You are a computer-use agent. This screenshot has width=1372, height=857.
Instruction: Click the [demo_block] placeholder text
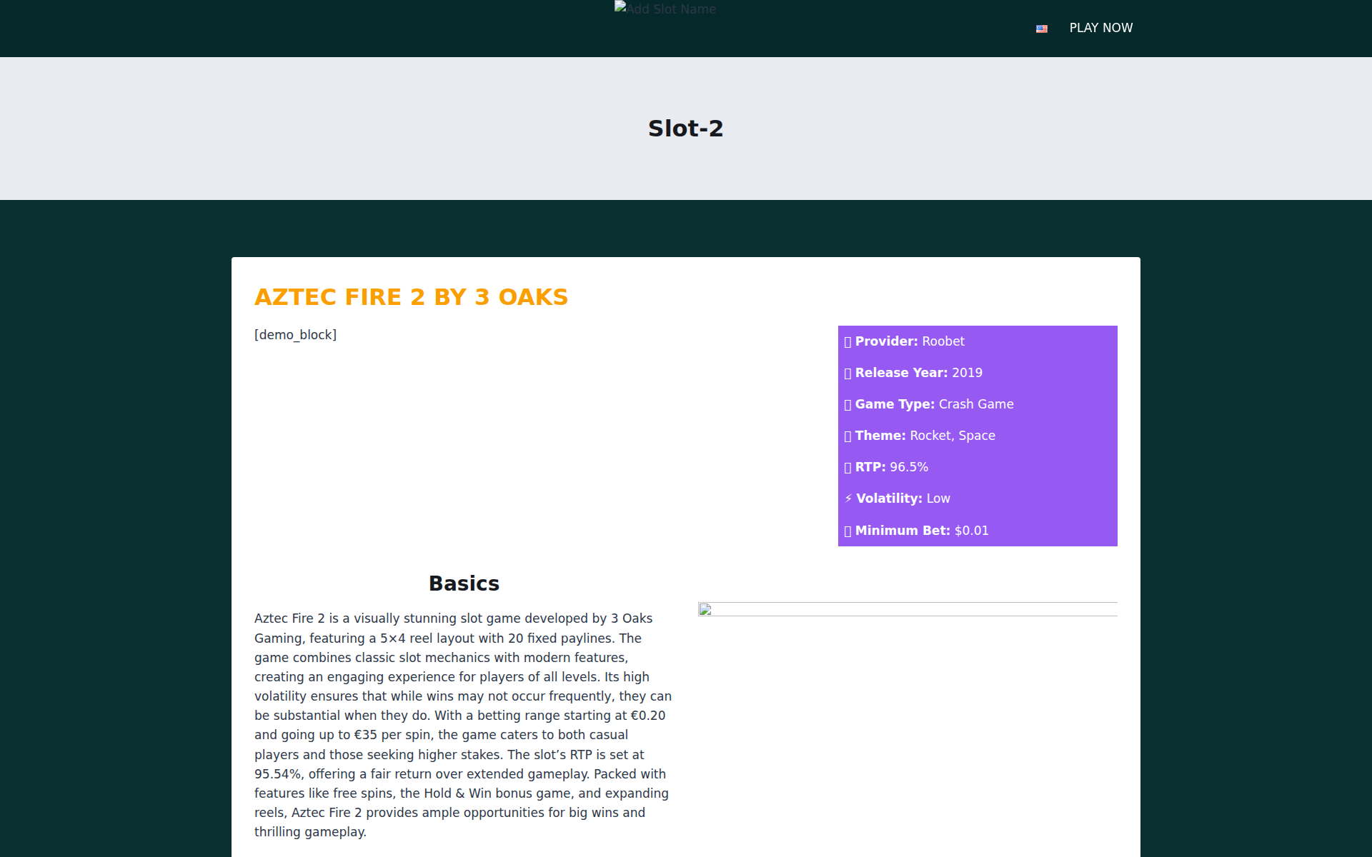point(295,335)
